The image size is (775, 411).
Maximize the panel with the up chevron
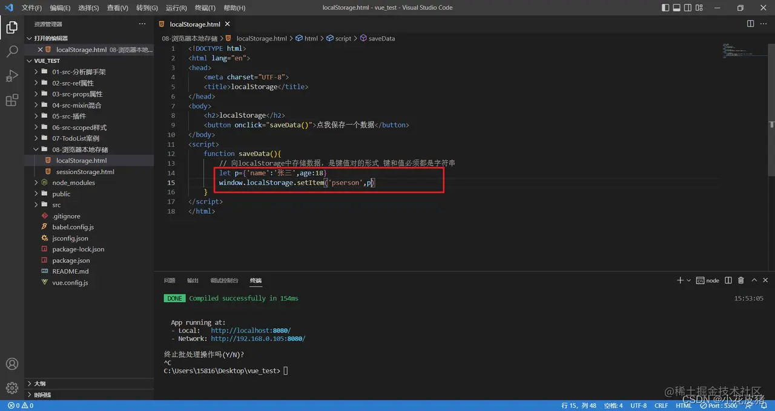point(754,280)
